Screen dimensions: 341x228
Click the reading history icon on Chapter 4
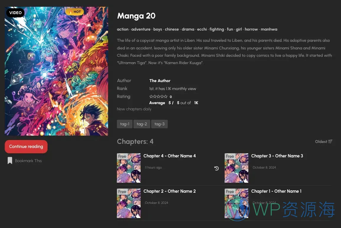pos(216,168)
